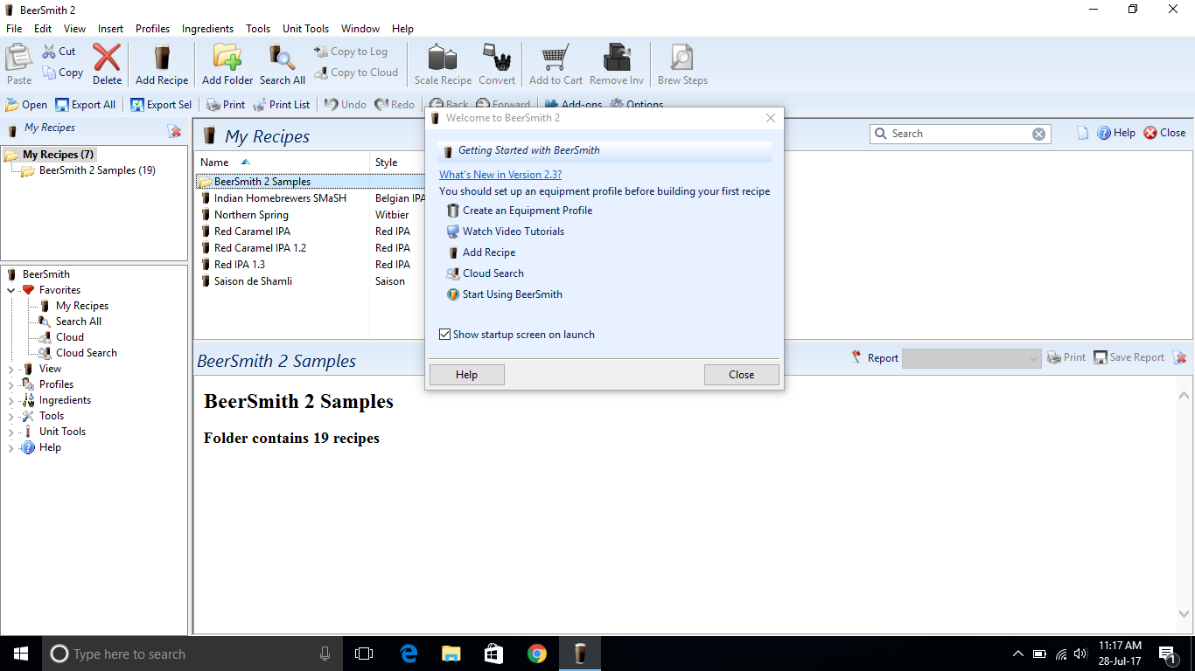Click the Windows Start button
Viewport: 1195px width, 671px height.
(x=21, y=654)
